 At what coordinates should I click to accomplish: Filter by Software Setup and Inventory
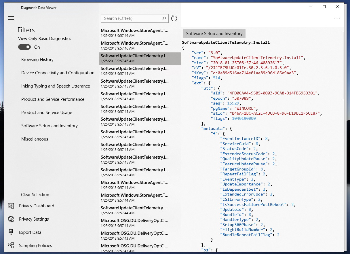50,126
